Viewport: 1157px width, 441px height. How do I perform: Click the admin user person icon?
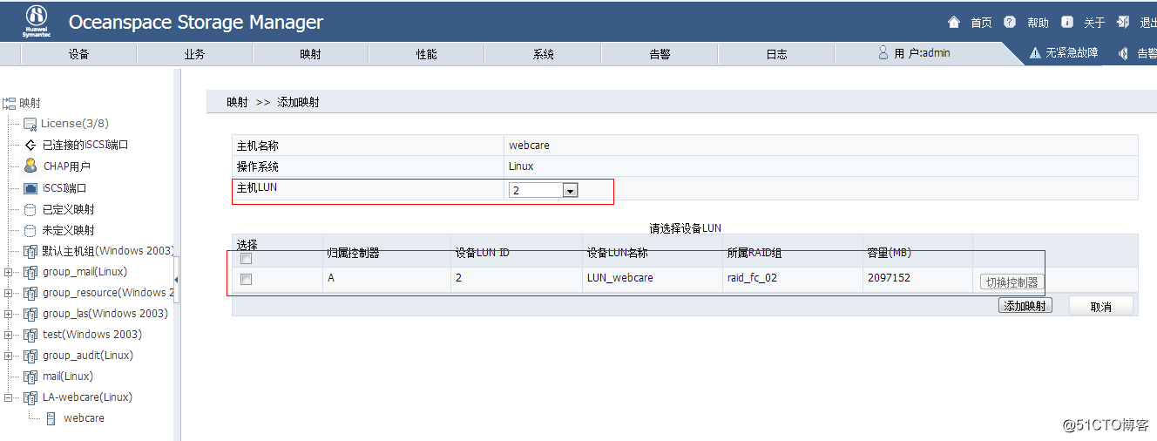[883, 52]
